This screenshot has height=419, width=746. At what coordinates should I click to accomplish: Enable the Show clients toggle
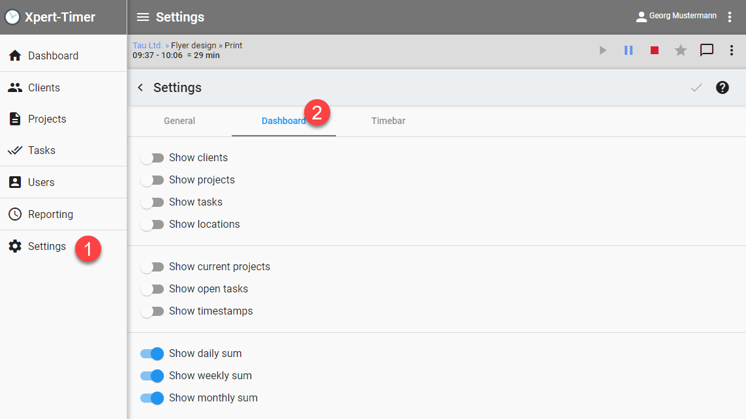coord(151,158)
